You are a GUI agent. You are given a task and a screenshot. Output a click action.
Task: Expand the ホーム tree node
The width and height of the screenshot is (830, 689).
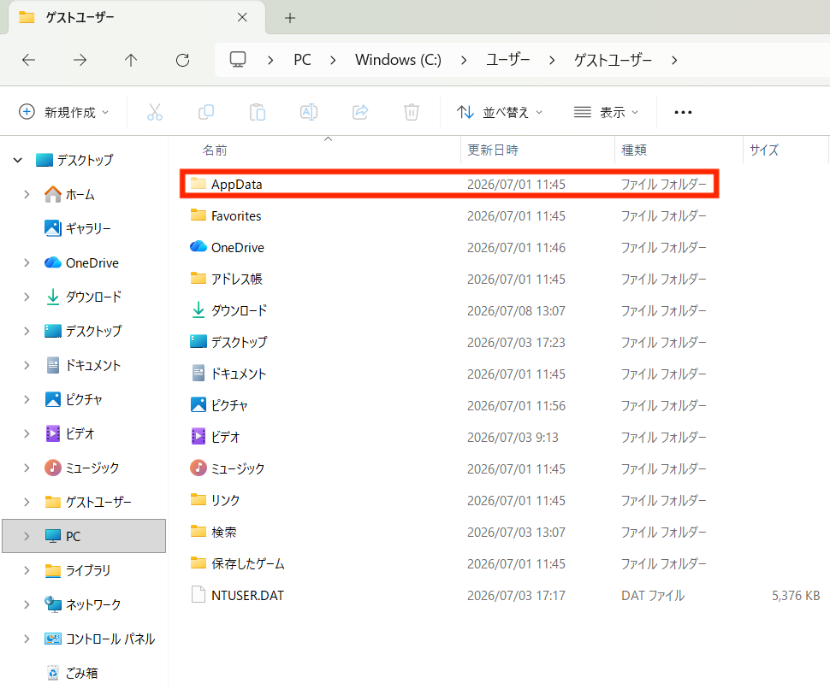pos(27,195)
